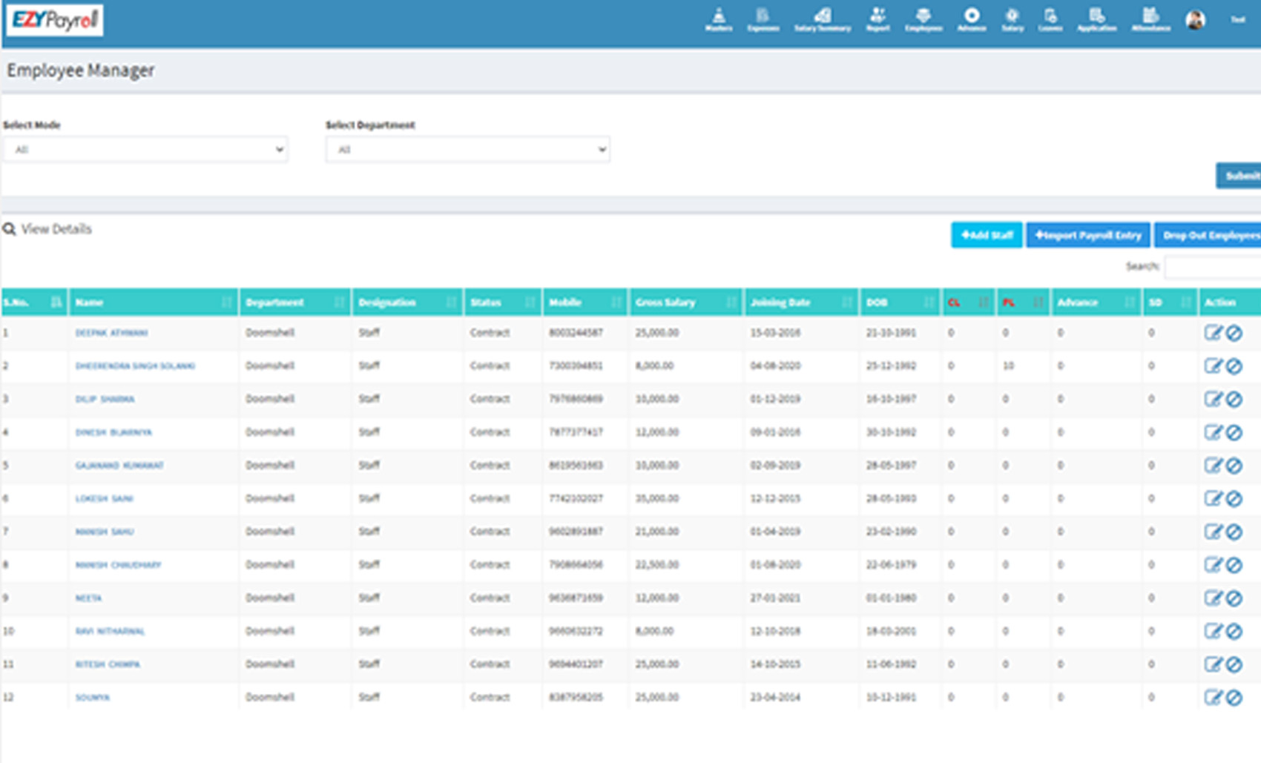The height and width of the screenshot is (763, 1261).
Task: Go to Attendance via top icon
Action: tap(1150, 19)
